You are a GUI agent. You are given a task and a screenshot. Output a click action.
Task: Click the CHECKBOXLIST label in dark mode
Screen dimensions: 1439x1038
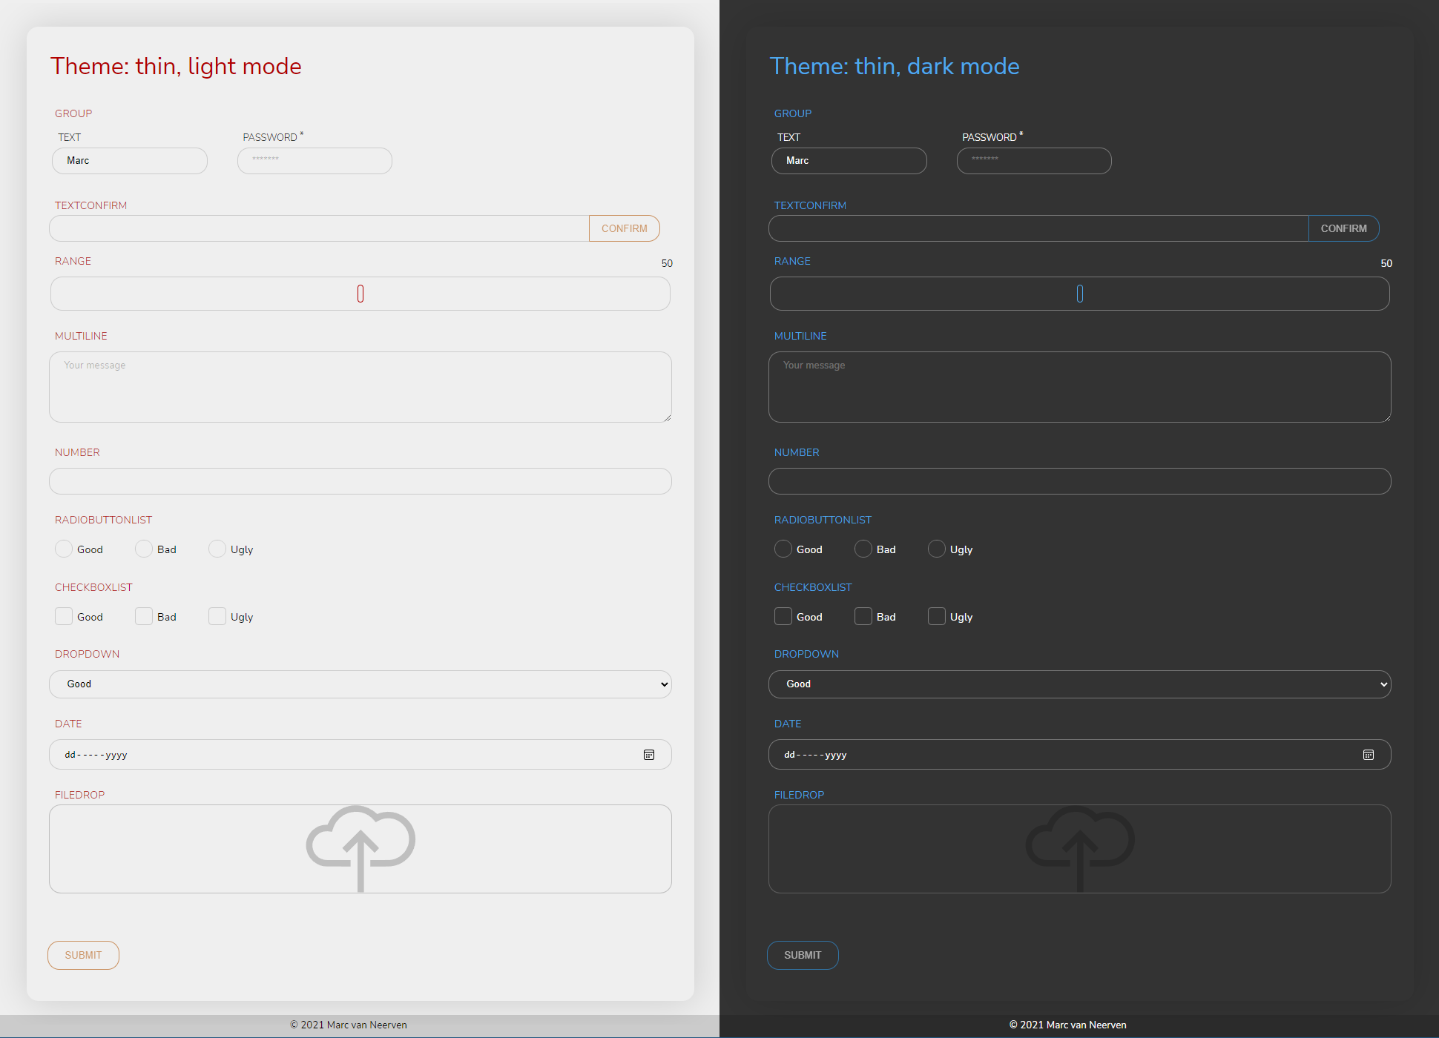pos(813,587)
